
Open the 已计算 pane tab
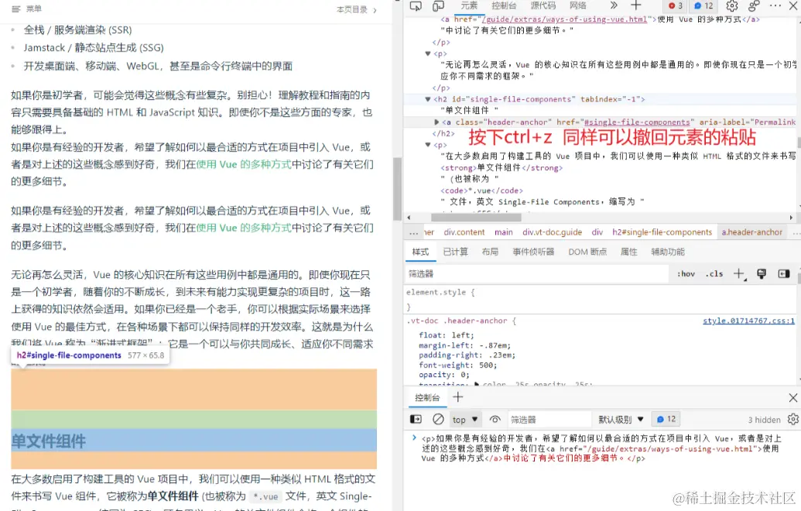click(x=455, y=252)
